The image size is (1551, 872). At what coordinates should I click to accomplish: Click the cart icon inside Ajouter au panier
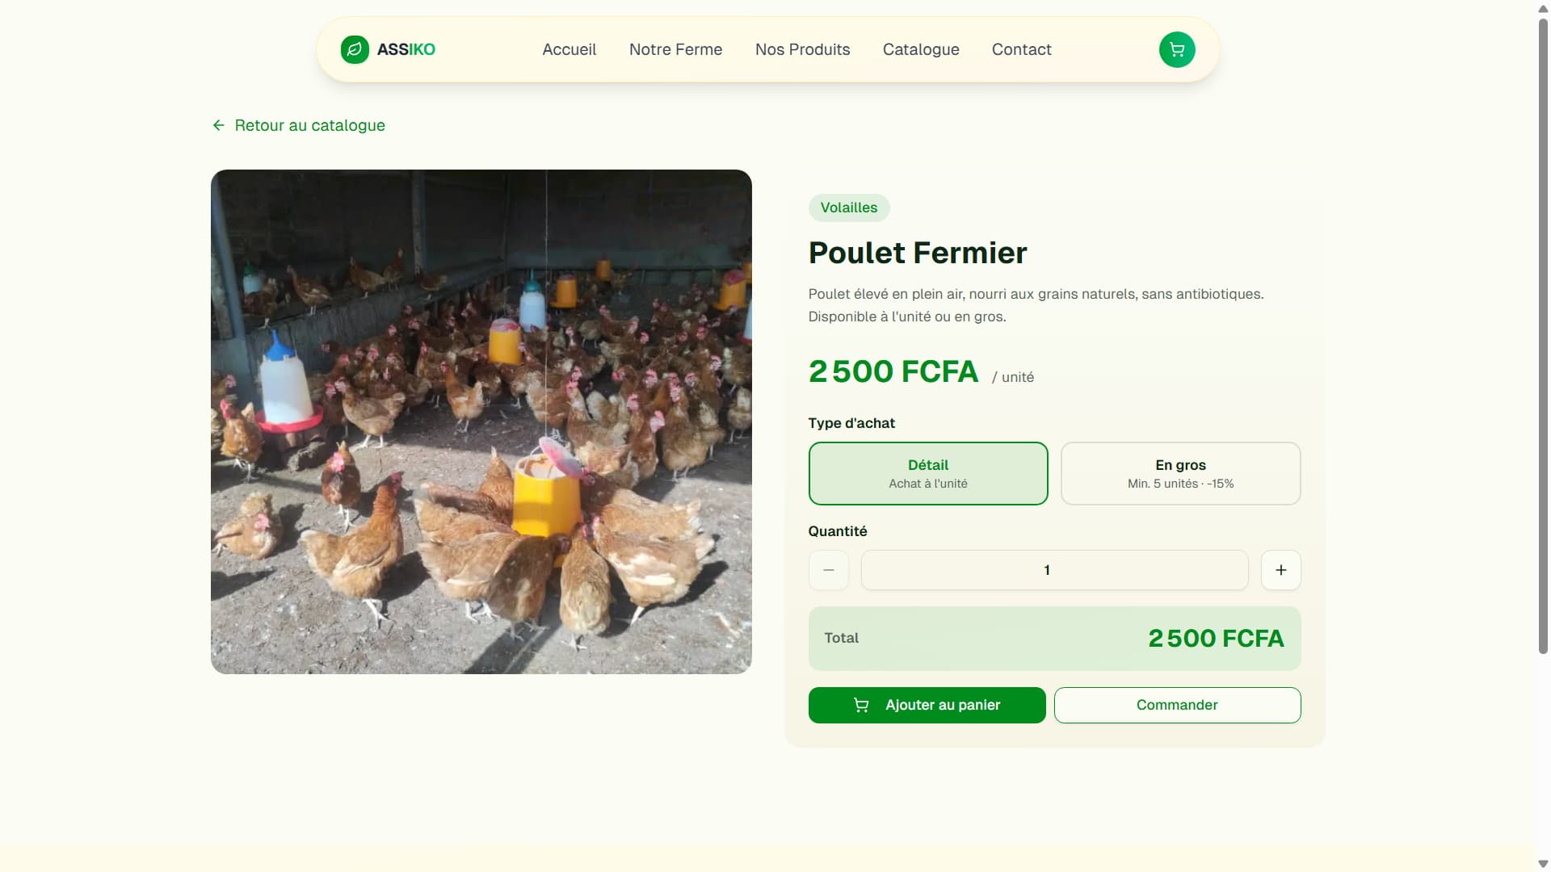[861, 705]
